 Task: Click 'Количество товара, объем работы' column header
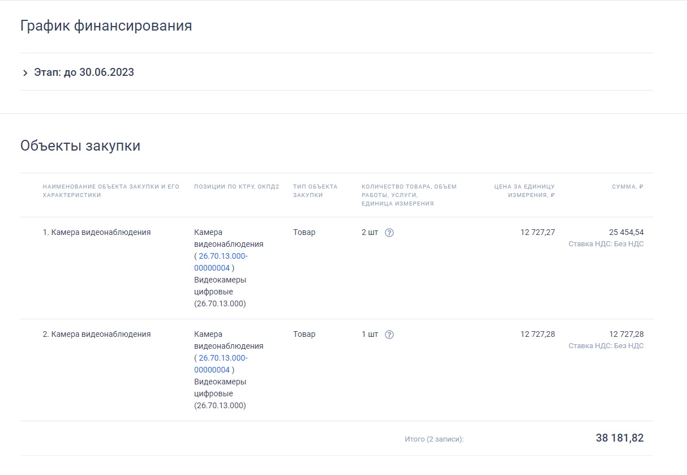409,195
